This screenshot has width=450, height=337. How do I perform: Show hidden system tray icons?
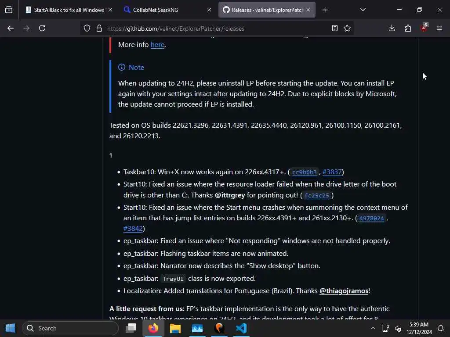373,328
